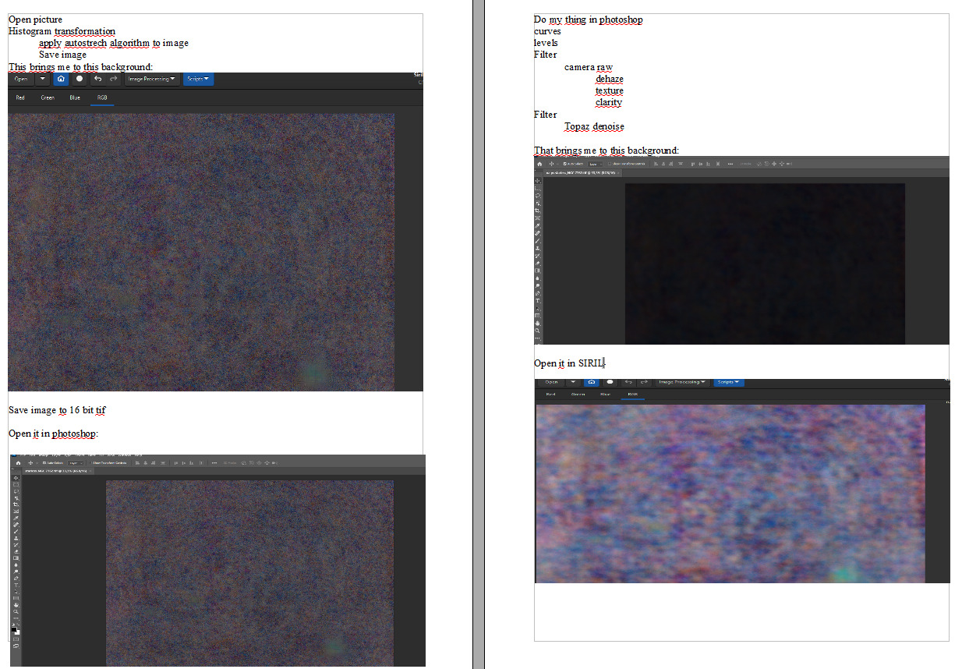
Task: Select Type tool in dark-canvas Photoshop screenshot
Action: point(538,301)
